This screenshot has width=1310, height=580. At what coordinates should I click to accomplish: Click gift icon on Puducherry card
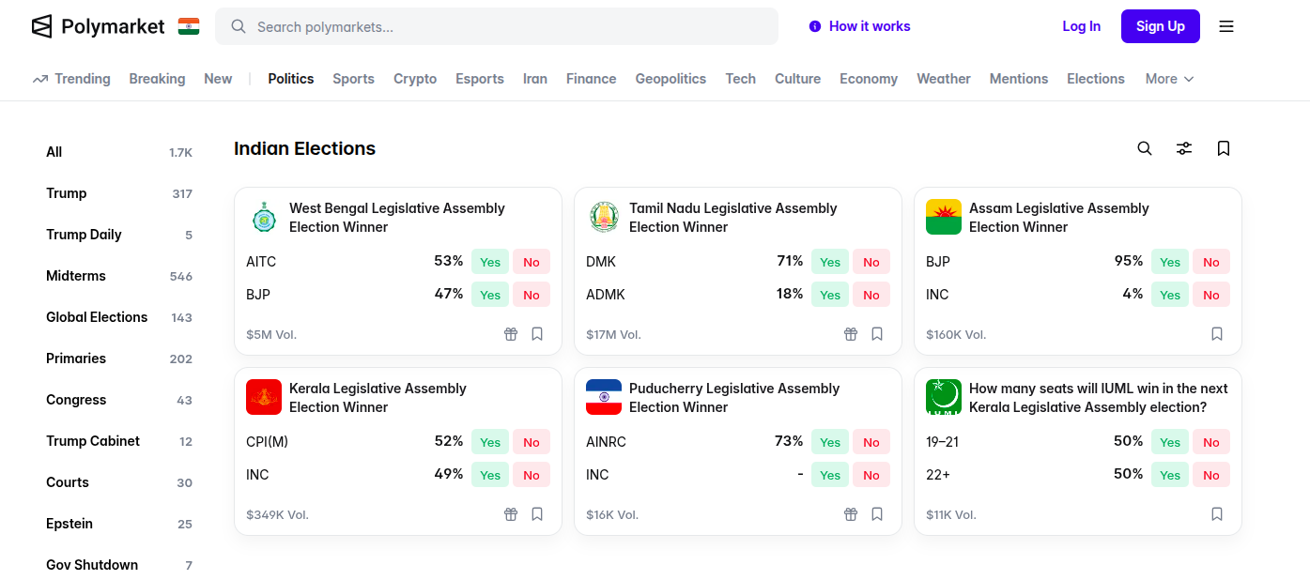coord(851,514)
